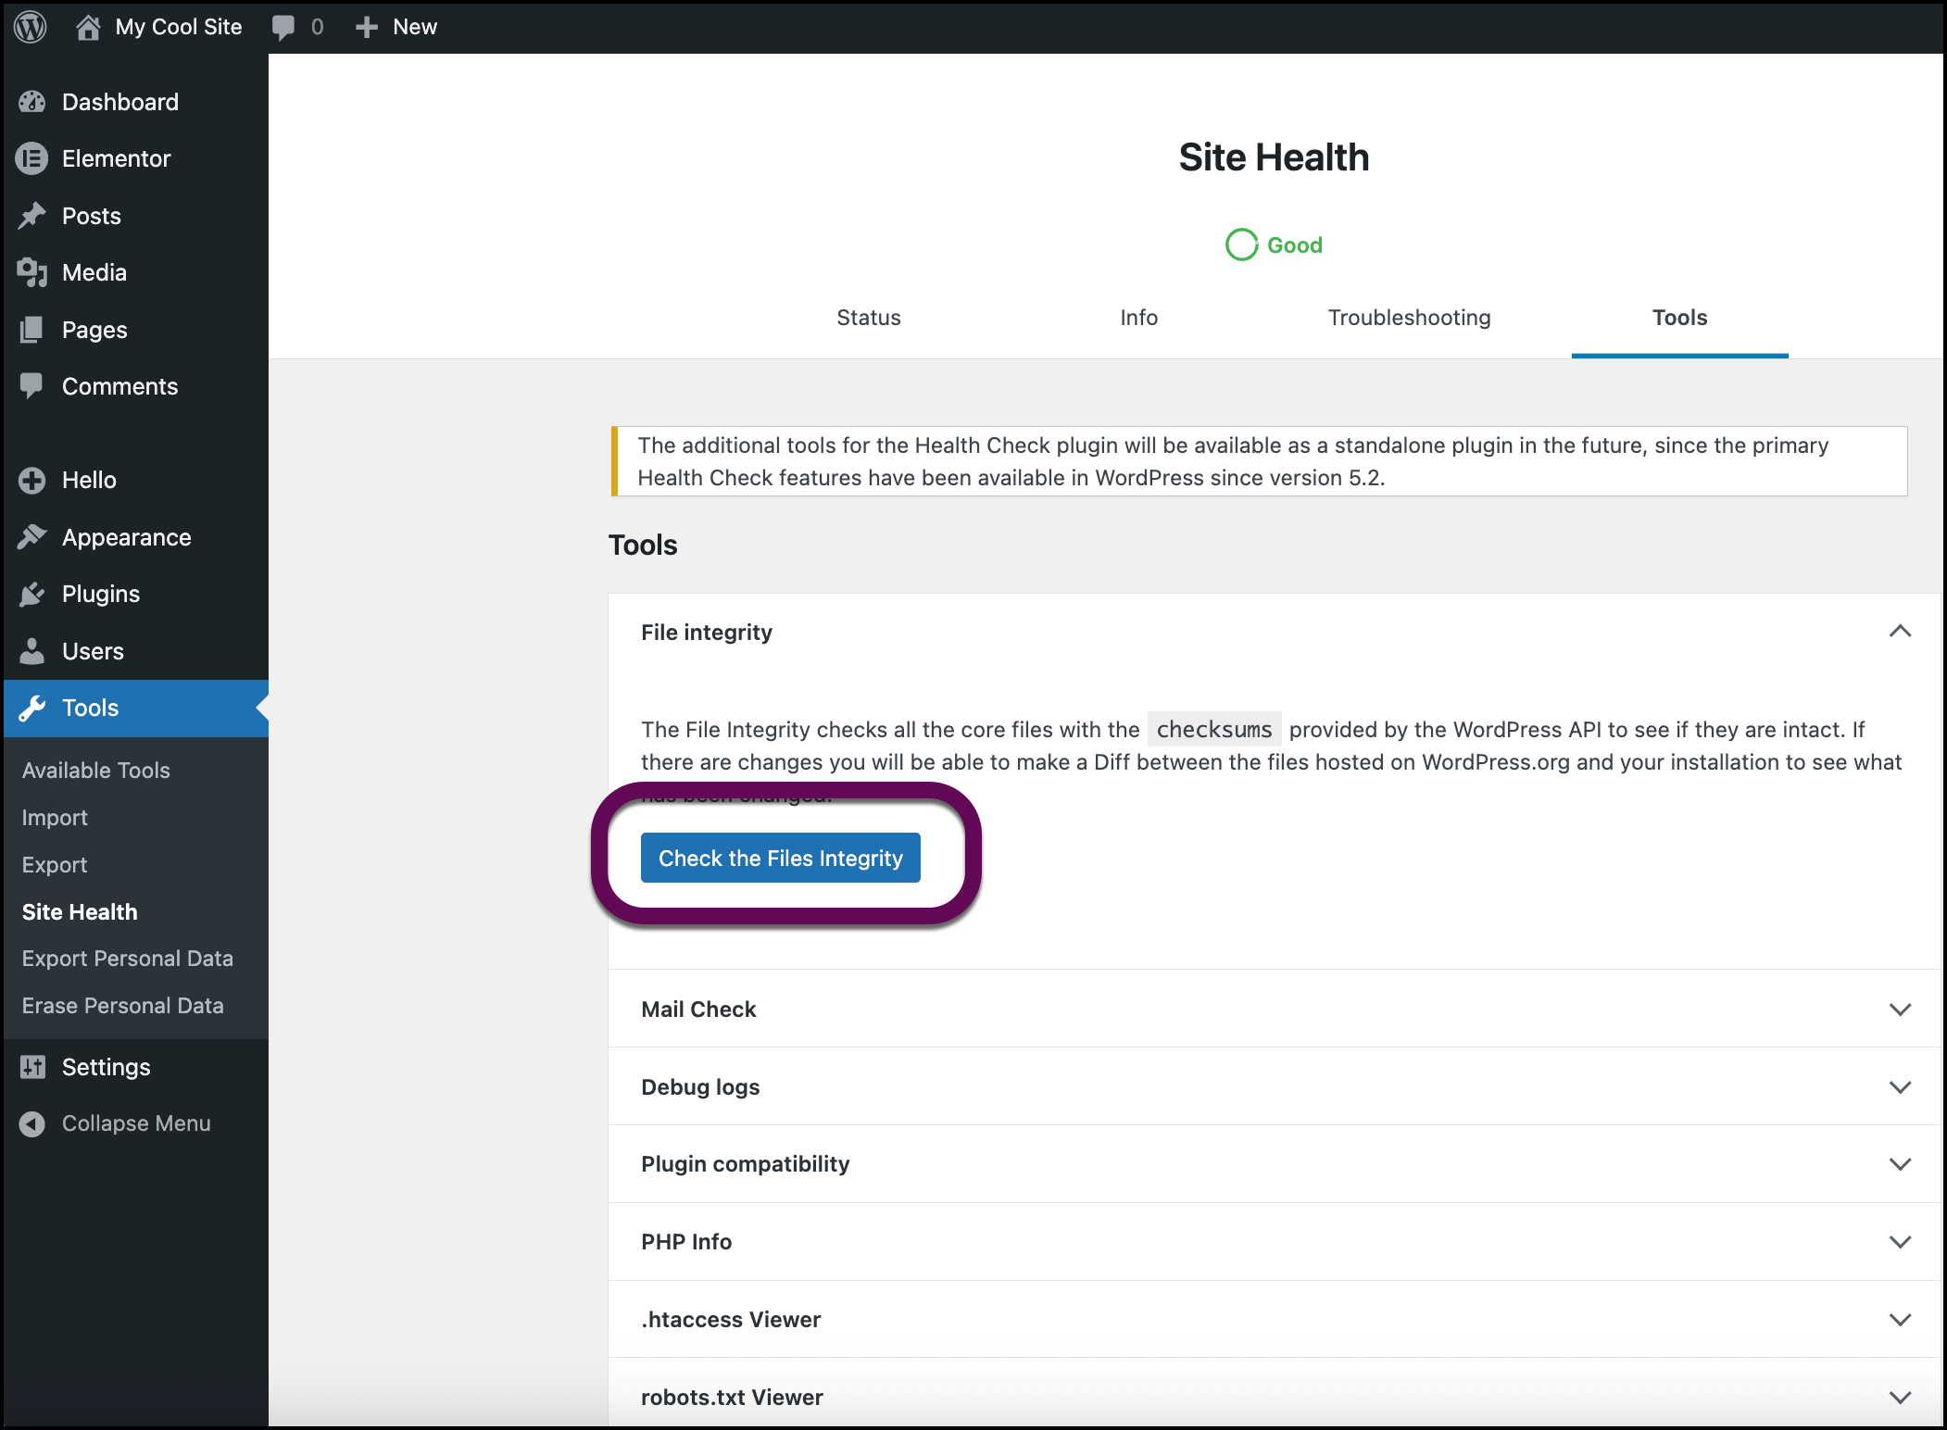The width and height of the screenshot is (1947, 1430).
Task: Click the Media library icon
Action: click(x=32, y=272)
